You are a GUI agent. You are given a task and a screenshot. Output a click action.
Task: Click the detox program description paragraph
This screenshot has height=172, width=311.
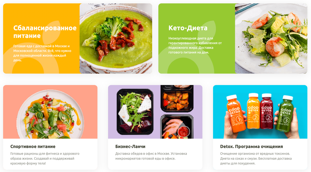(x=256, y=159)
